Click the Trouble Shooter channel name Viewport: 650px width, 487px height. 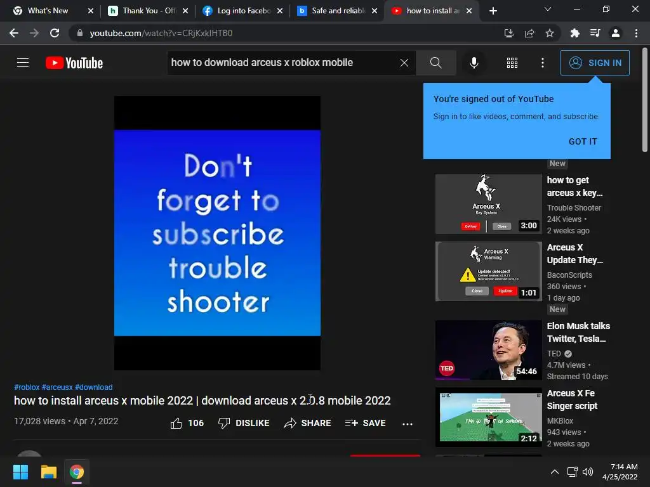574,208
